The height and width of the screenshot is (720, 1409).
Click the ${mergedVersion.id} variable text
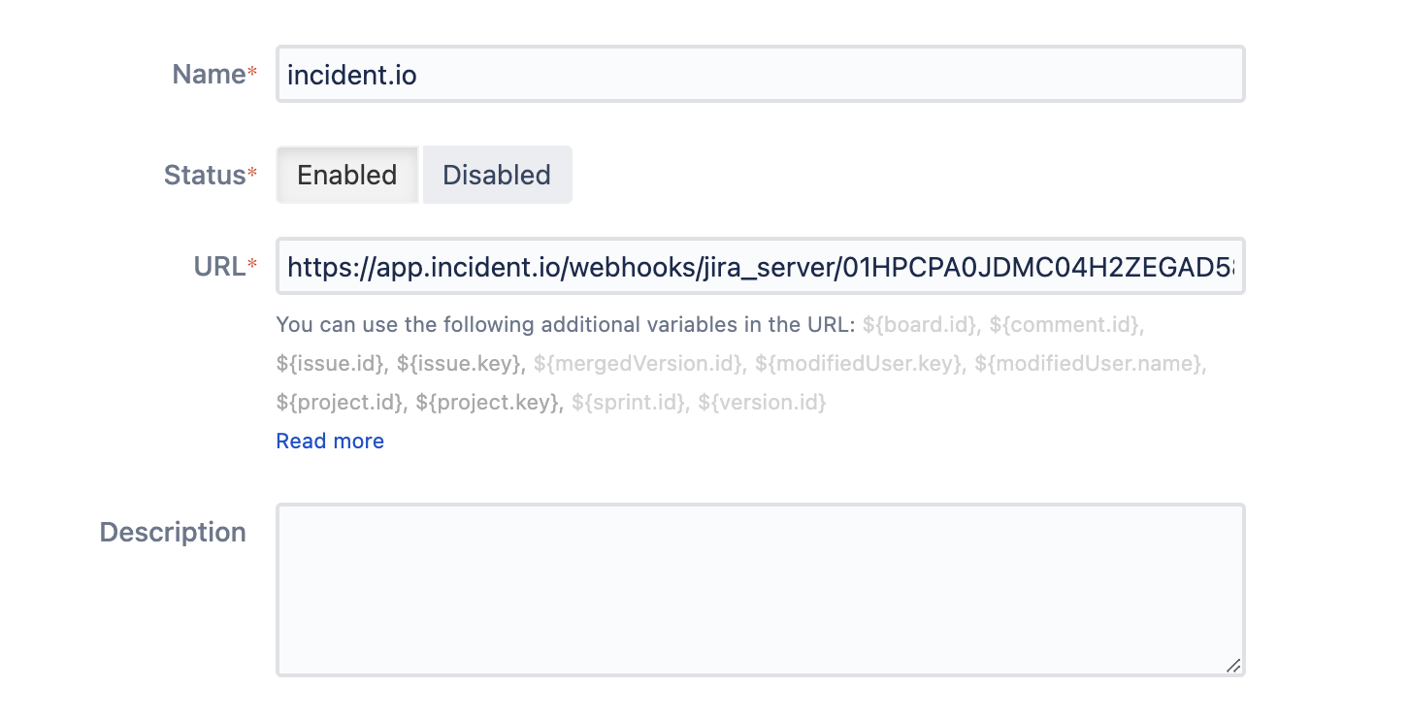638,364
